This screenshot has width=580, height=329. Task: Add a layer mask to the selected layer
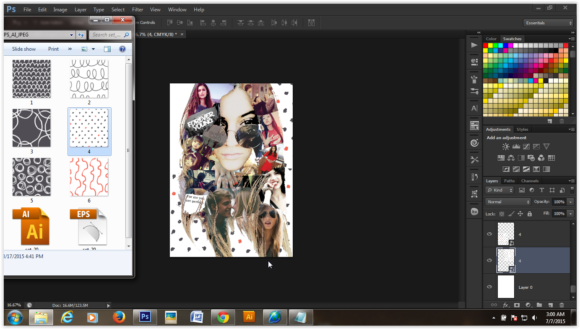pos(516,305)
